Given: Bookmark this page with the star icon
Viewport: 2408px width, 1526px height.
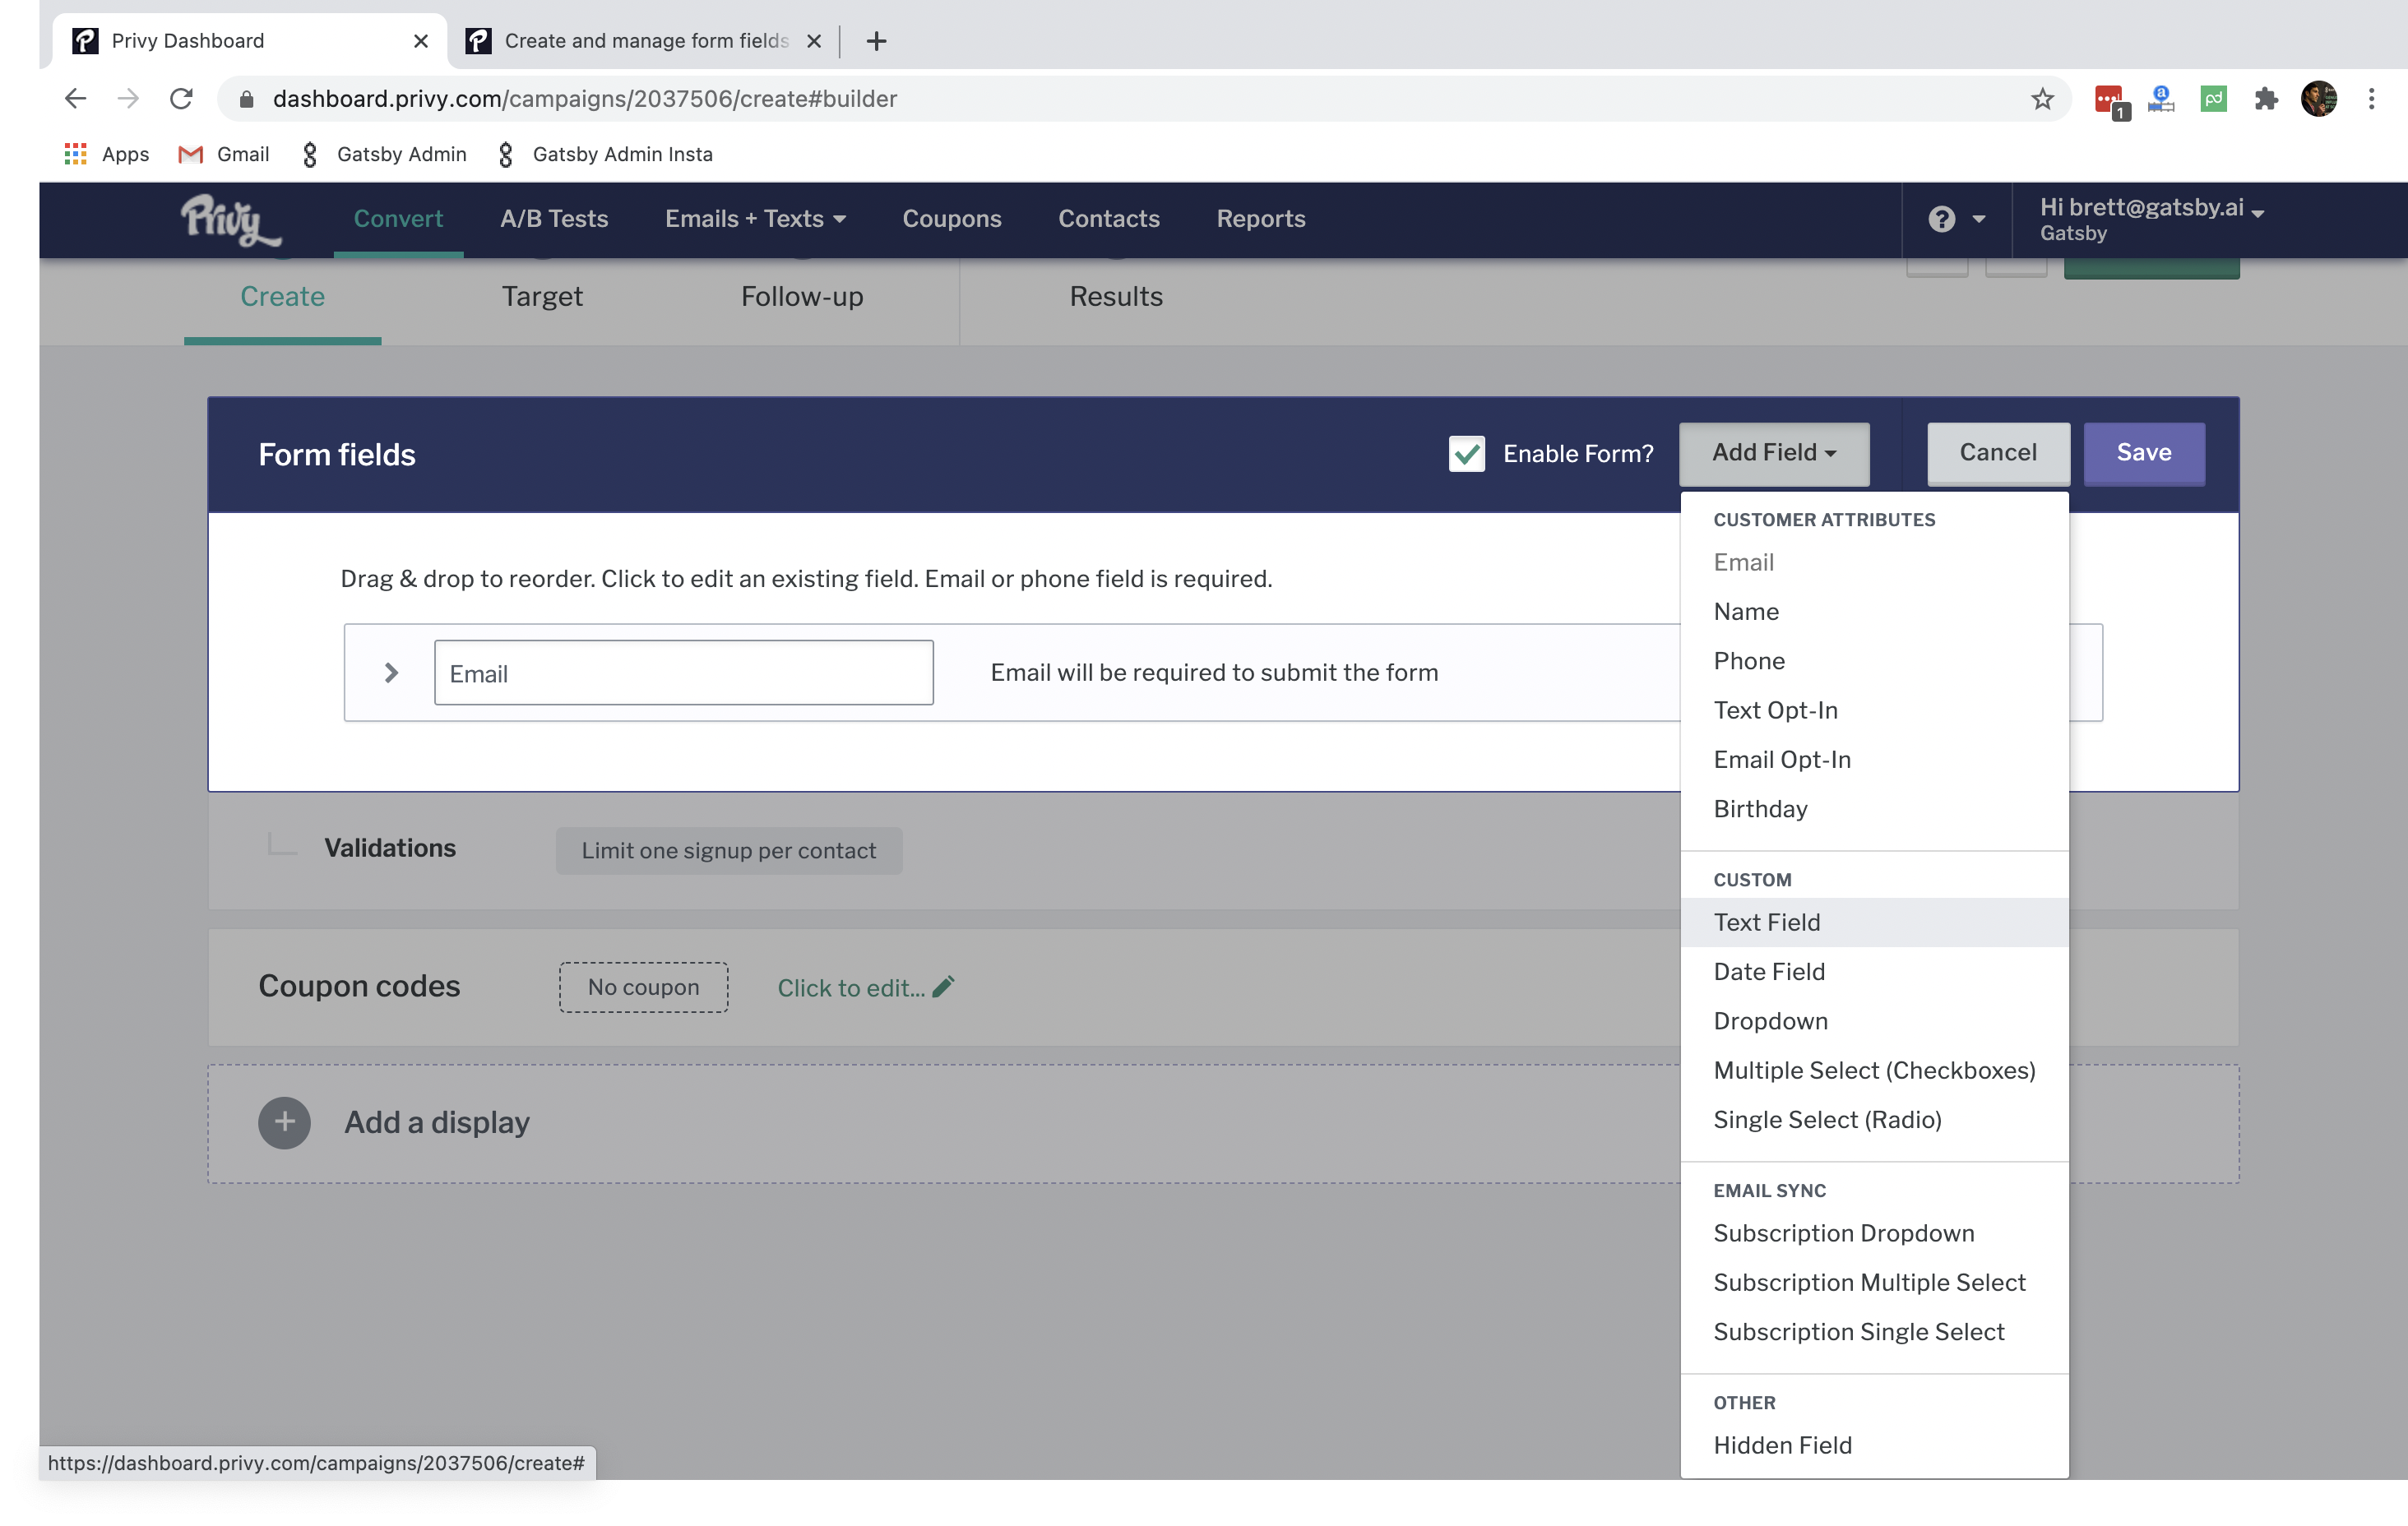Looking at the screenshot, I should tap(2042, 98).
